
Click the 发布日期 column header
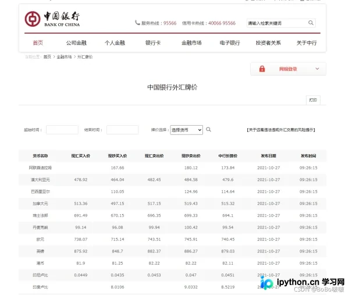tap(268, 156)
